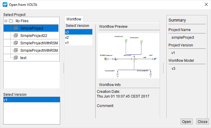Click the Calculator3 node icon
Screen dimensions: 211x128
(x=134, y=59)
